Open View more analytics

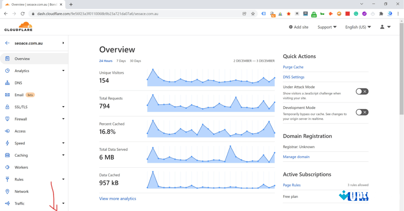pos(117,198)
